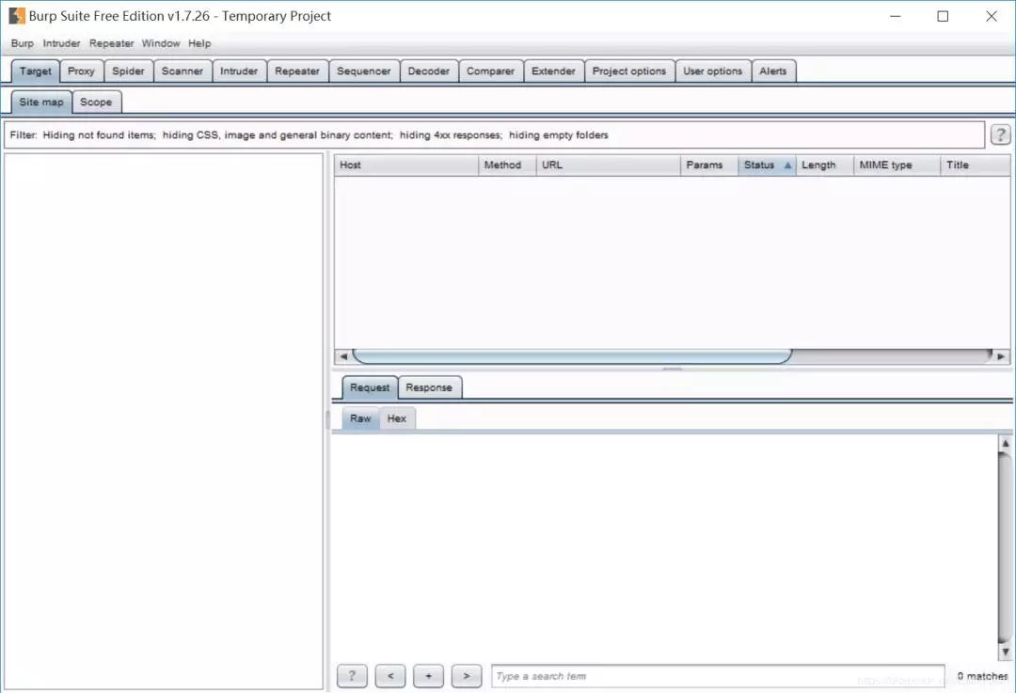Click the request pane vertical scrollbar thumb
1016x693 pixels.
[1005, 548]
